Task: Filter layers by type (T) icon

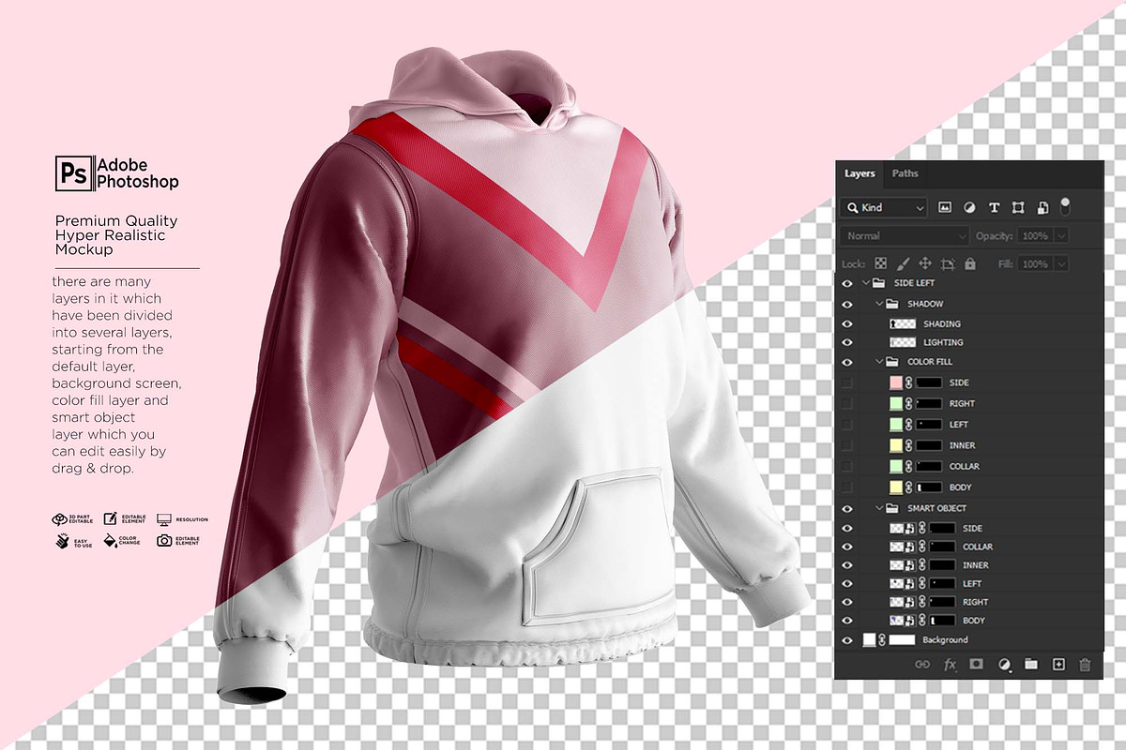Action: (x=994, y=207)
